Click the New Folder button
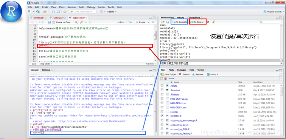This screenshot has width=286, height=139. pos(168,74)
